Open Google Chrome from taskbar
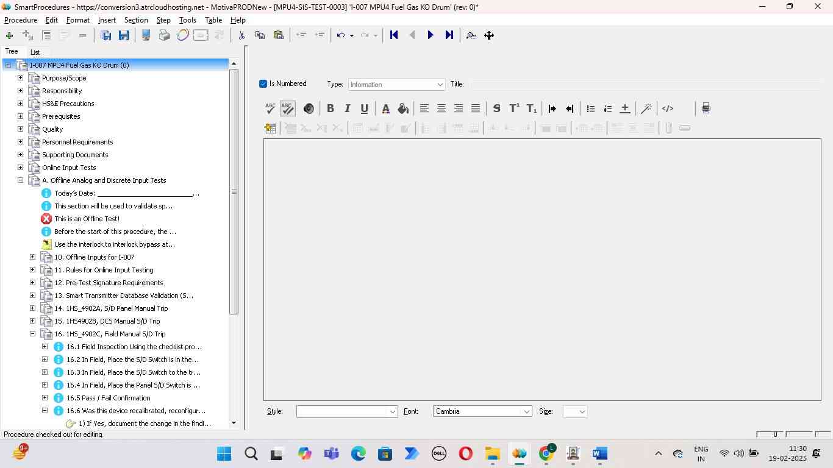The width and height of the screenshot is (833, 468). click(x=546, y=454)
